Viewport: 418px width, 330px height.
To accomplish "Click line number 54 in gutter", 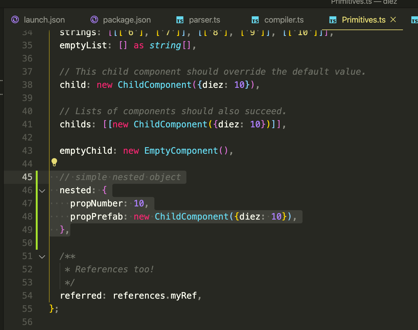I will pos(27,295).
